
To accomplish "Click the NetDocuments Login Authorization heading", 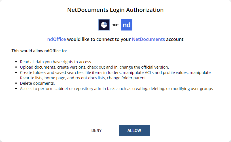I will click(115, 10).
